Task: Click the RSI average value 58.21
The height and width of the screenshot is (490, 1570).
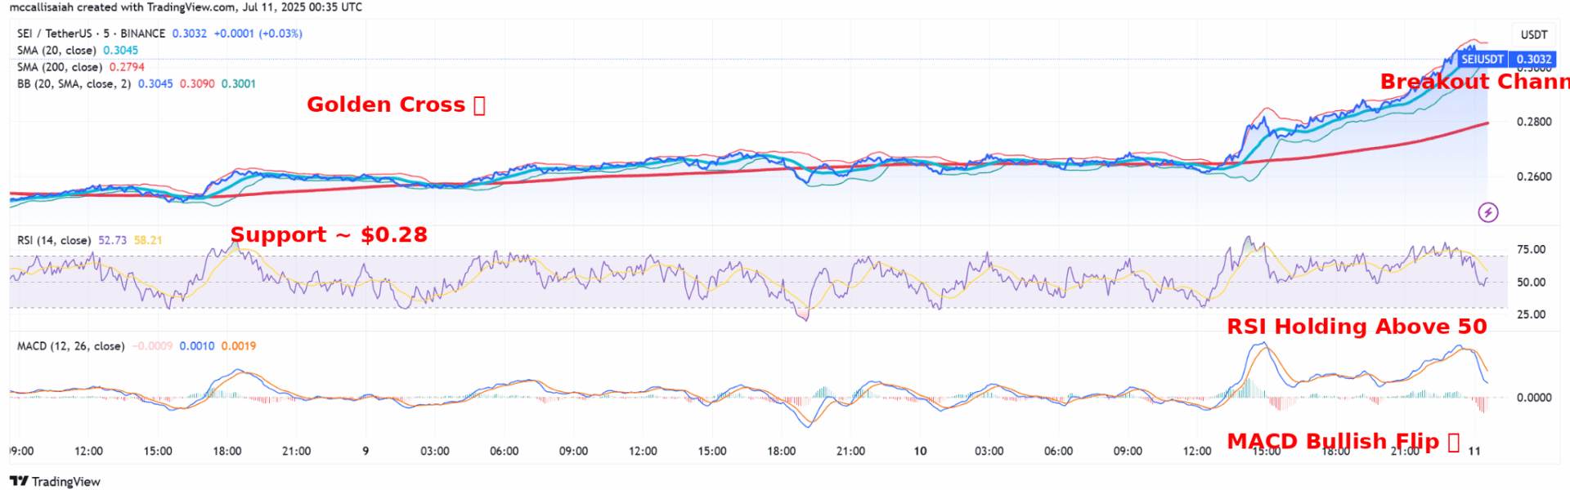Action: [x=148, y=240]
